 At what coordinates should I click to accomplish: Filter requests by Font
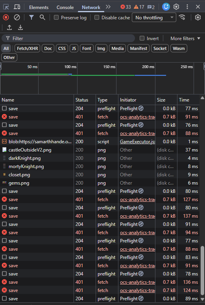pyautogui.click(x=87, y=48)
